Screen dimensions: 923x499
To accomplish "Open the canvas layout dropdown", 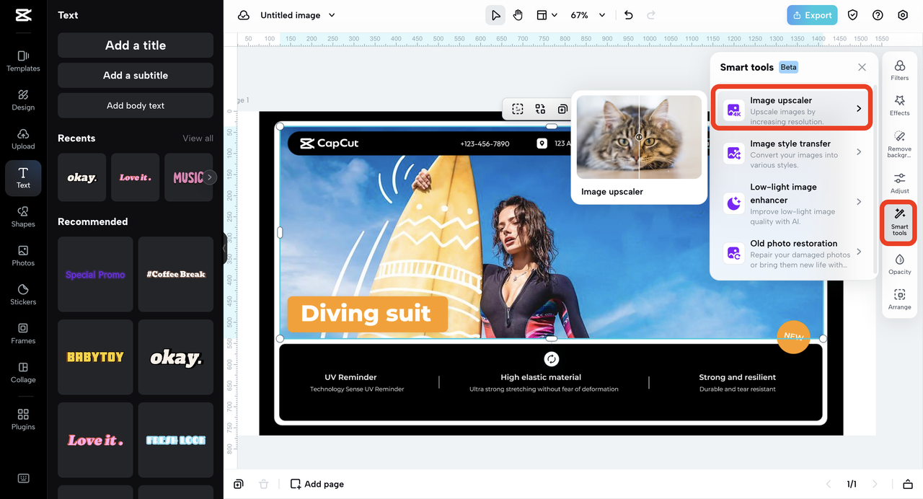I will point(547,15).
